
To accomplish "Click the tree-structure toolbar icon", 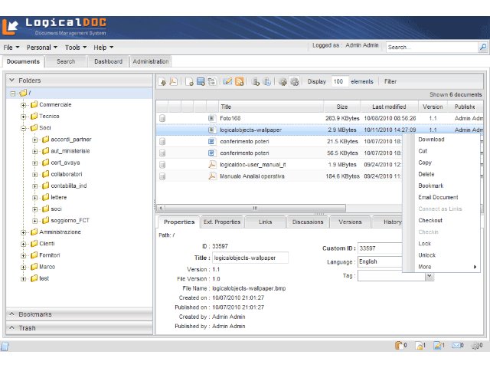I will click(x=211, y=82).
